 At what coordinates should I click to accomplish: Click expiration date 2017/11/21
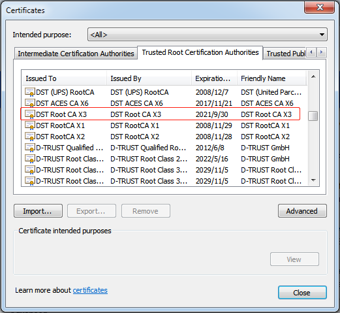214,103
